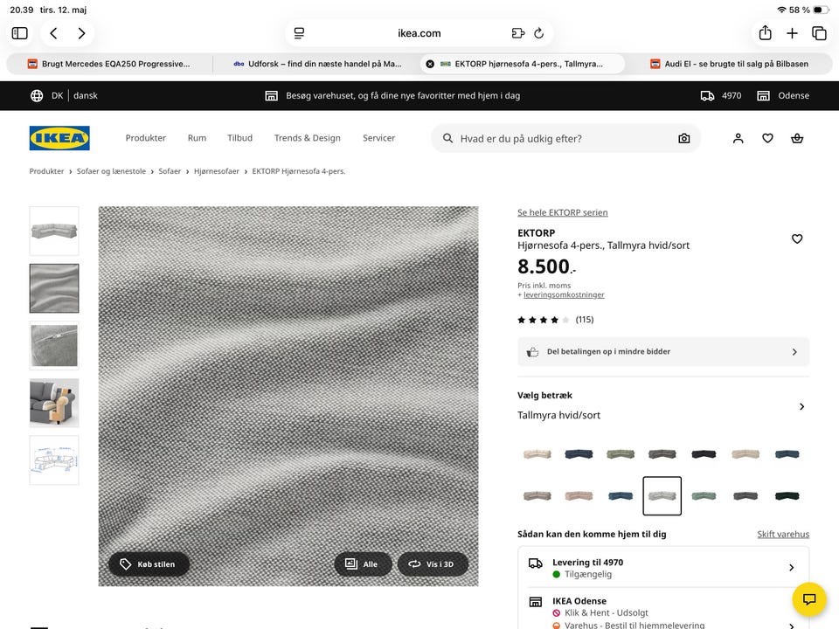Switch to Audi El Bilbasen tab
Image resolution: width=839 pixels, height=629 pixels.
point(729,64)
